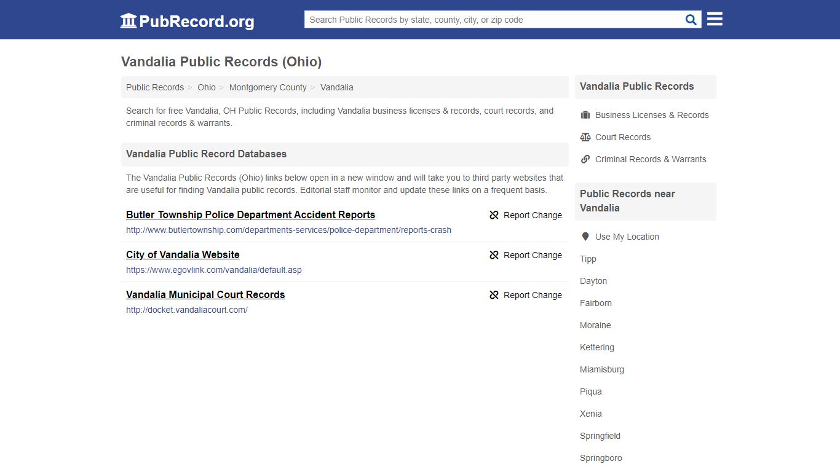
Task: Open nearby city Fairborn
Action: (596, 303)
